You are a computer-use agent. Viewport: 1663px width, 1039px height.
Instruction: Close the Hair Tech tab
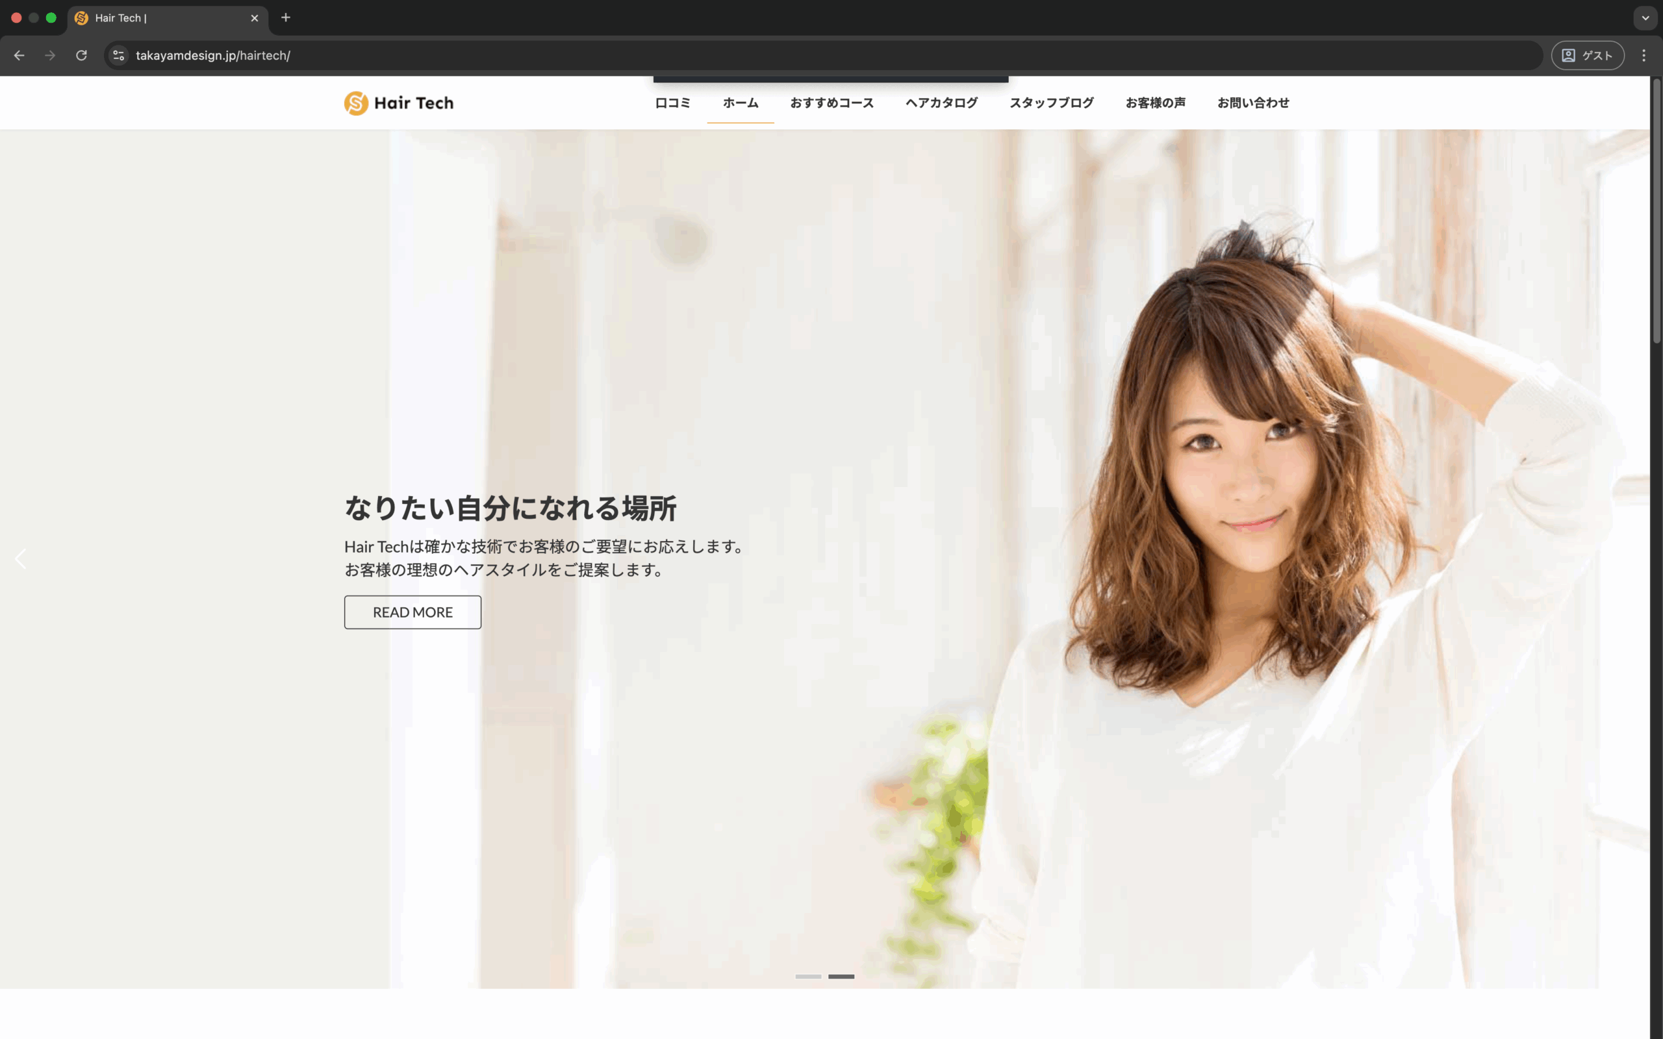255,18
